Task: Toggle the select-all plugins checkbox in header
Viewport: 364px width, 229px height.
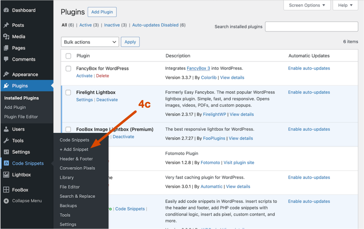Action: click(68, 56)
